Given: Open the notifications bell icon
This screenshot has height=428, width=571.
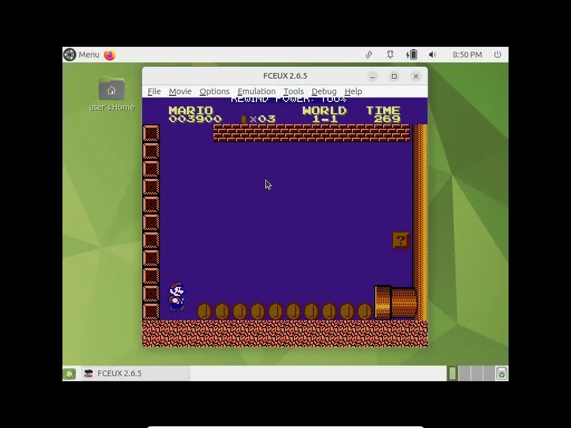Looking at the screenshot, I should pos(390,55).
